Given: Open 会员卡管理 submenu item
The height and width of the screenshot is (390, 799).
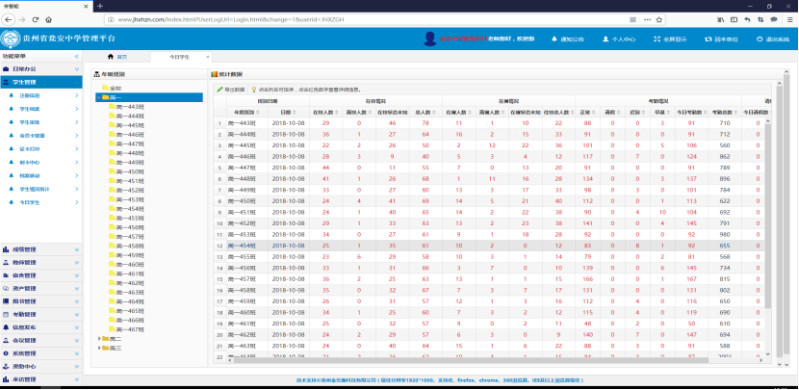Looking at the screenshot, I should (x=40, y=136).
